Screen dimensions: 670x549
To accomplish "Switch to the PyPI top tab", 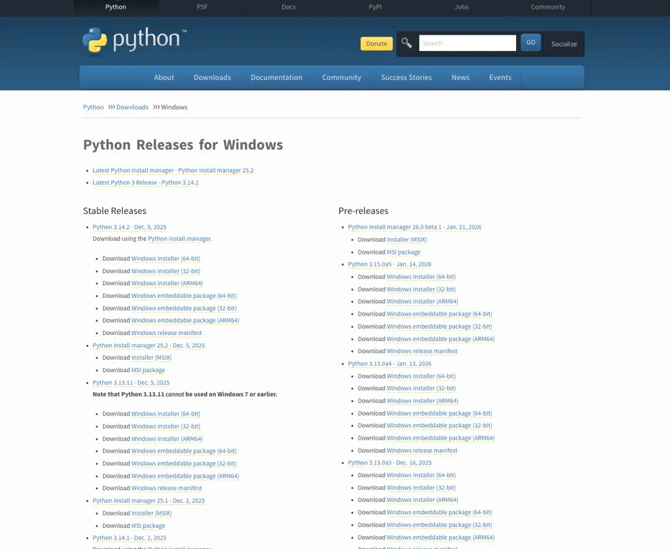I will pos(375,7).
